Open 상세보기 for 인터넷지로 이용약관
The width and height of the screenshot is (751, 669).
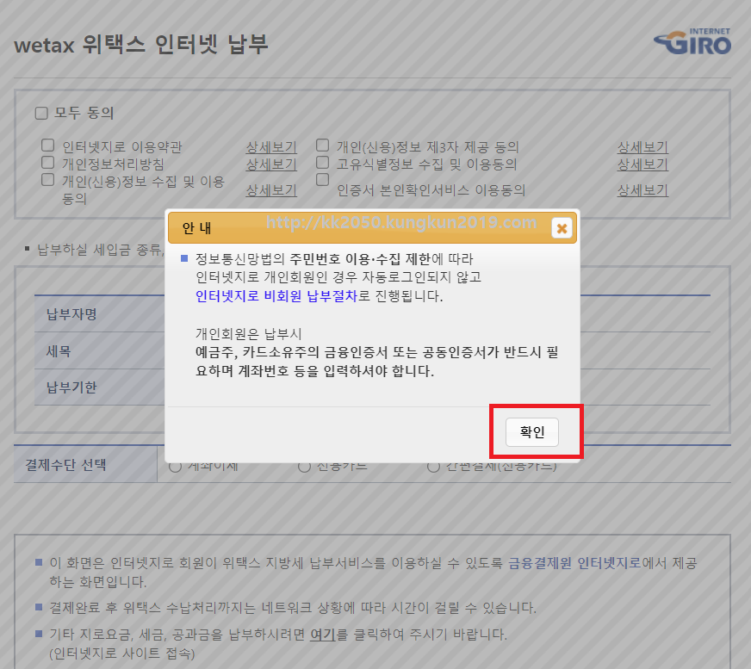(270, 147)
